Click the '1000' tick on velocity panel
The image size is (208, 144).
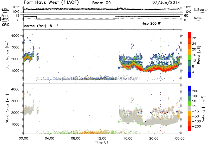pos(15,124)
